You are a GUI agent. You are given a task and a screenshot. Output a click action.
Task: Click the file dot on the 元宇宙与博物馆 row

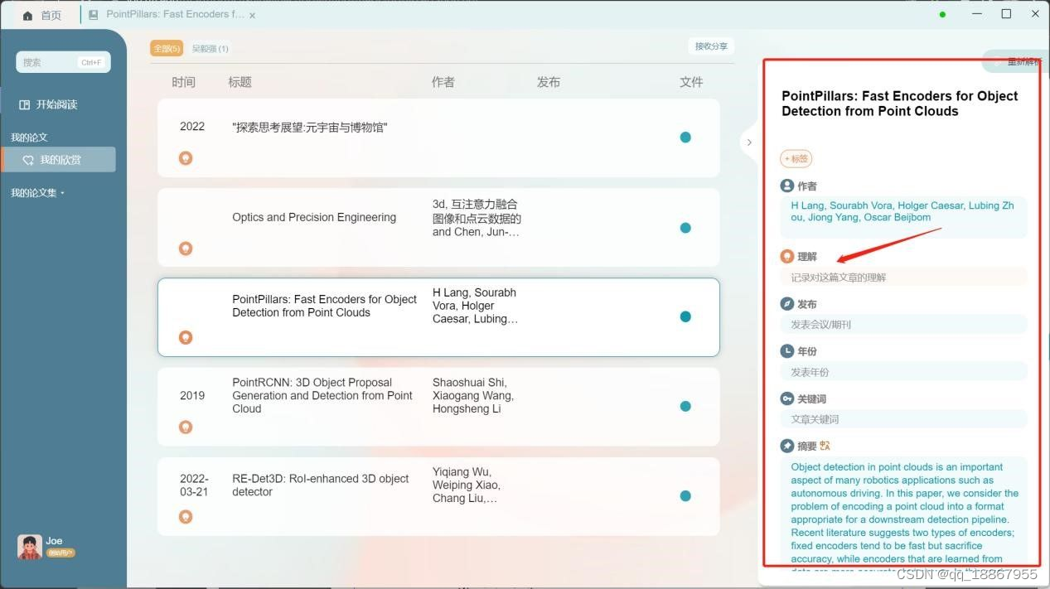coord(685,138)
